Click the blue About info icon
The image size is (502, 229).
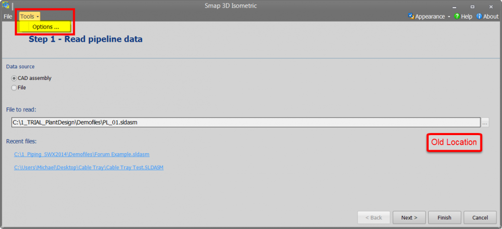coord(479,16)
